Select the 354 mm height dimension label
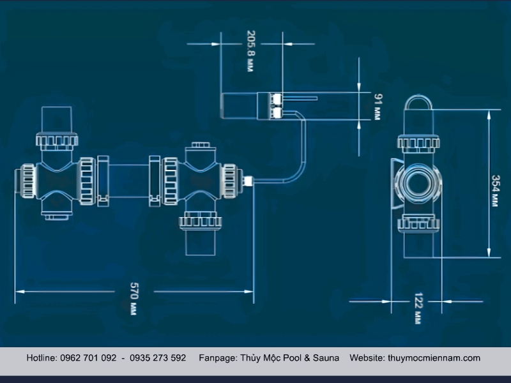Viewport: 511px width, 383px height. click(x=495, y=190)
